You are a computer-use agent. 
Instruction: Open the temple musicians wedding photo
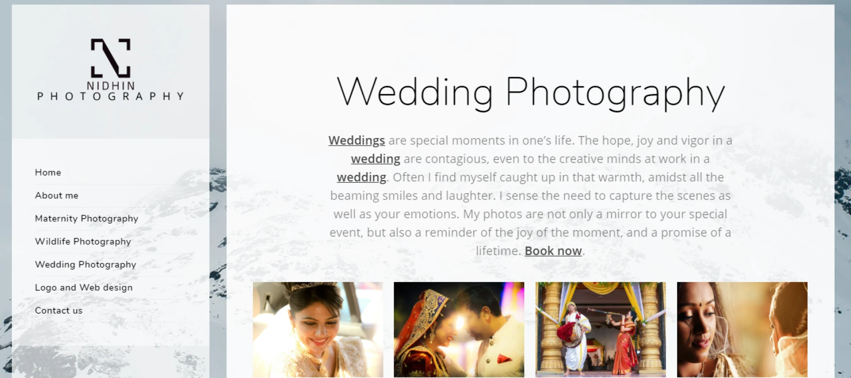[601, 330]
